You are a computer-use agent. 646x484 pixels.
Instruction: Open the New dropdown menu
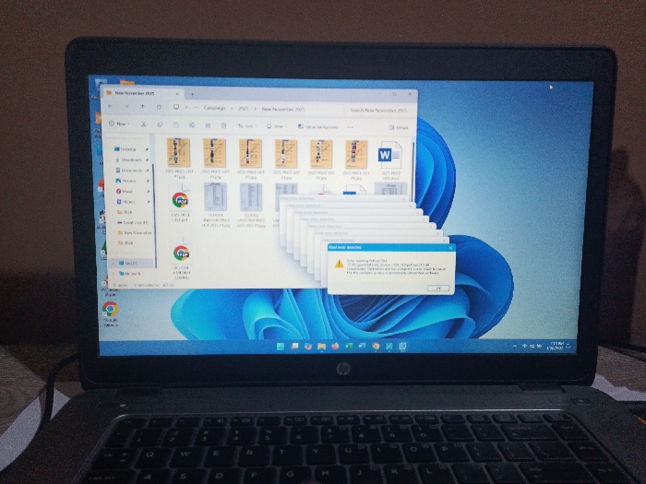[119, 124]
